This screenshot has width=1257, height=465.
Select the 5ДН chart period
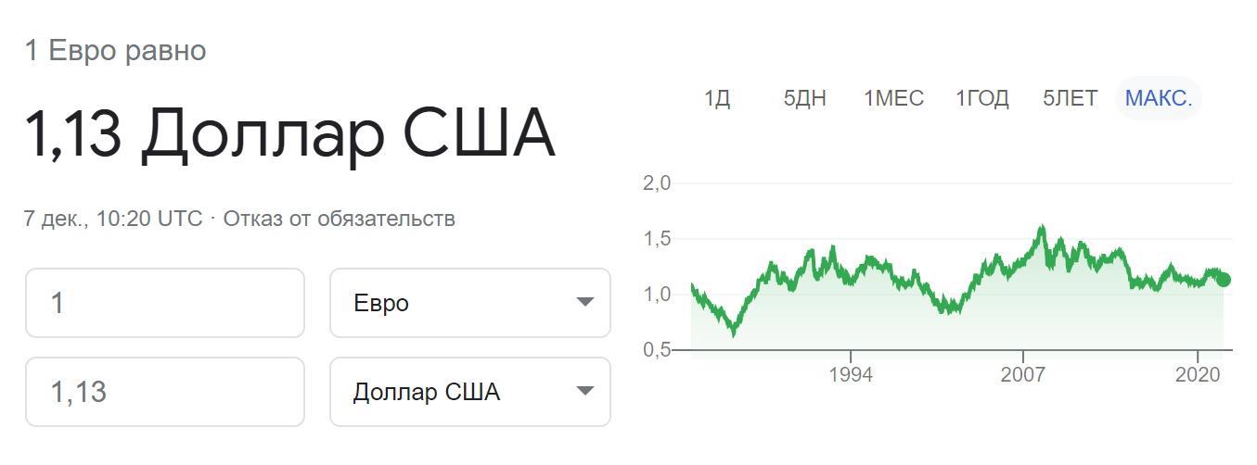(x=804, y=98)
